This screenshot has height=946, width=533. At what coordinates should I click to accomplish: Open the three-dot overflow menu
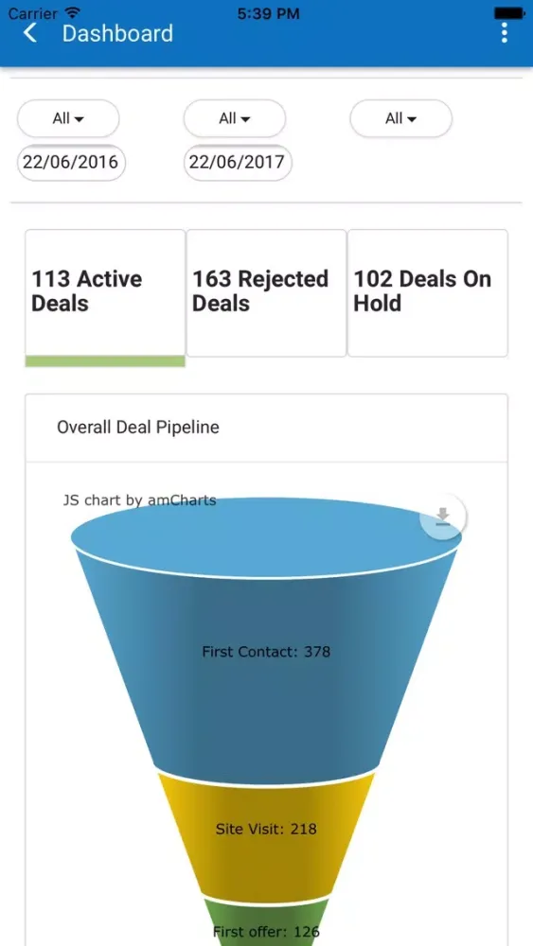pos(504,32)
